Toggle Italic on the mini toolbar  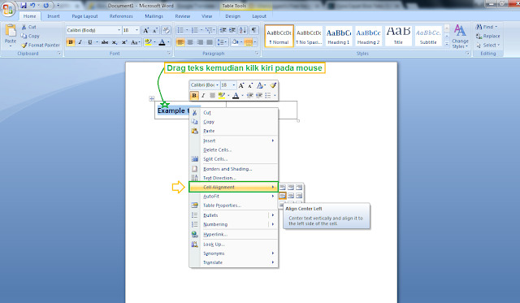point(203,96)
